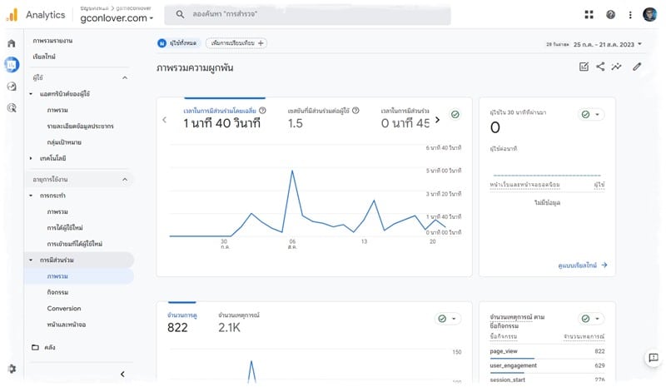Open check dropdown on users in last 30 minutes card
The height and width of the screenshot is (387, 666).
(591, 114)
